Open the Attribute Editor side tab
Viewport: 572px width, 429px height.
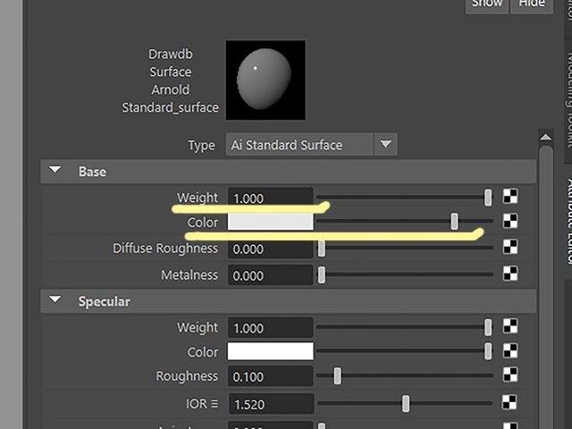[x=568, y=221]
